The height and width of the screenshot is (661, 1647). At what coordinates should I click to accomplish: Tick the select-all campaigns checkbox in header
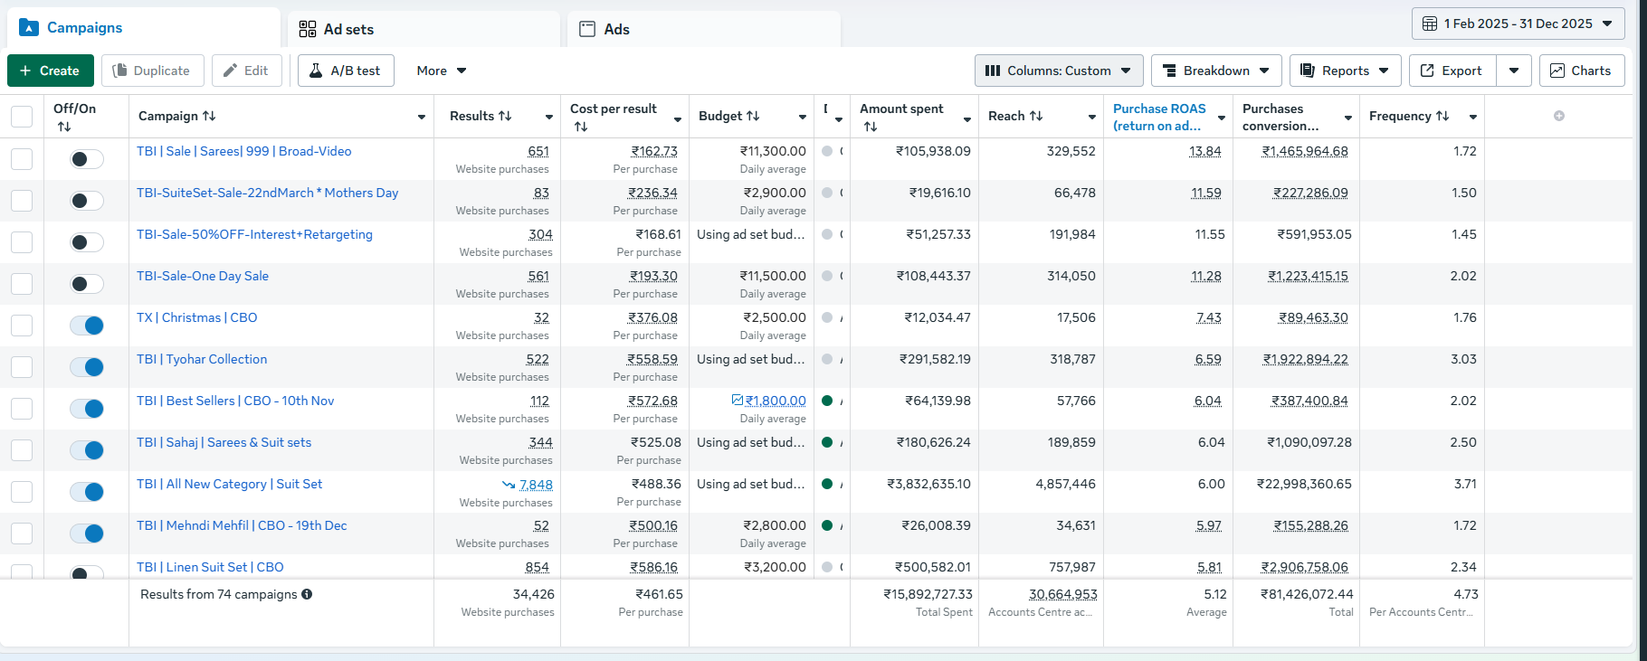pyautogui.click(x=22, y=117)
